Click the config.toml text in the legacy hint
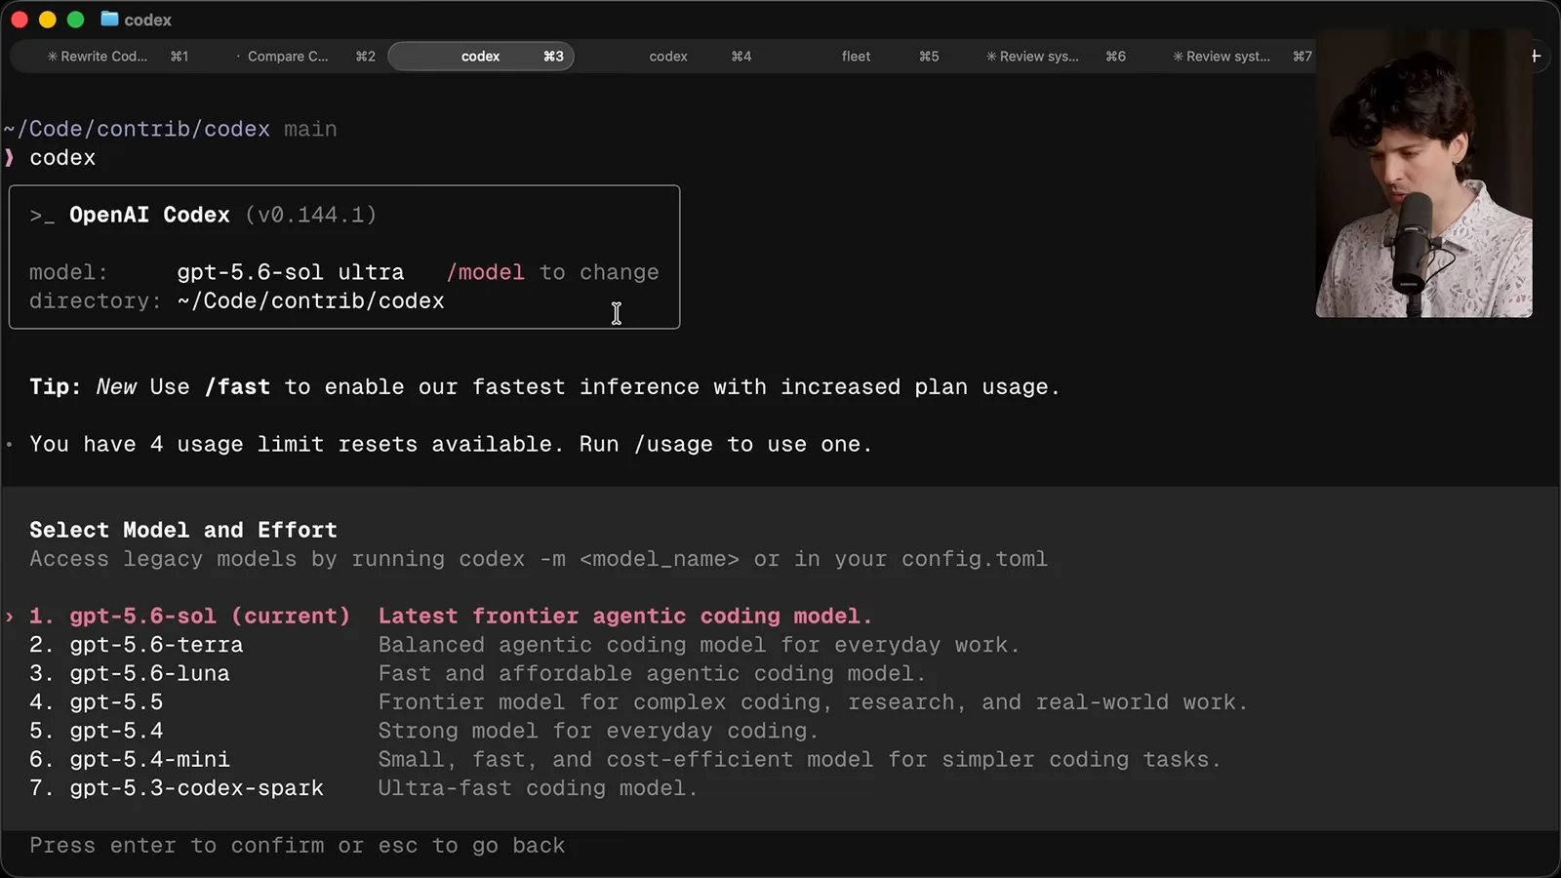The width and height of the screenshot is (1561, 878). click(x=975, y=559)
